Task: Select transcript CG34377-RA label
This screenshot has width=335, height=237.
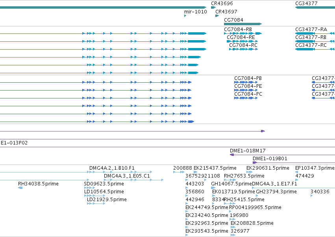Action: [311, 30]
